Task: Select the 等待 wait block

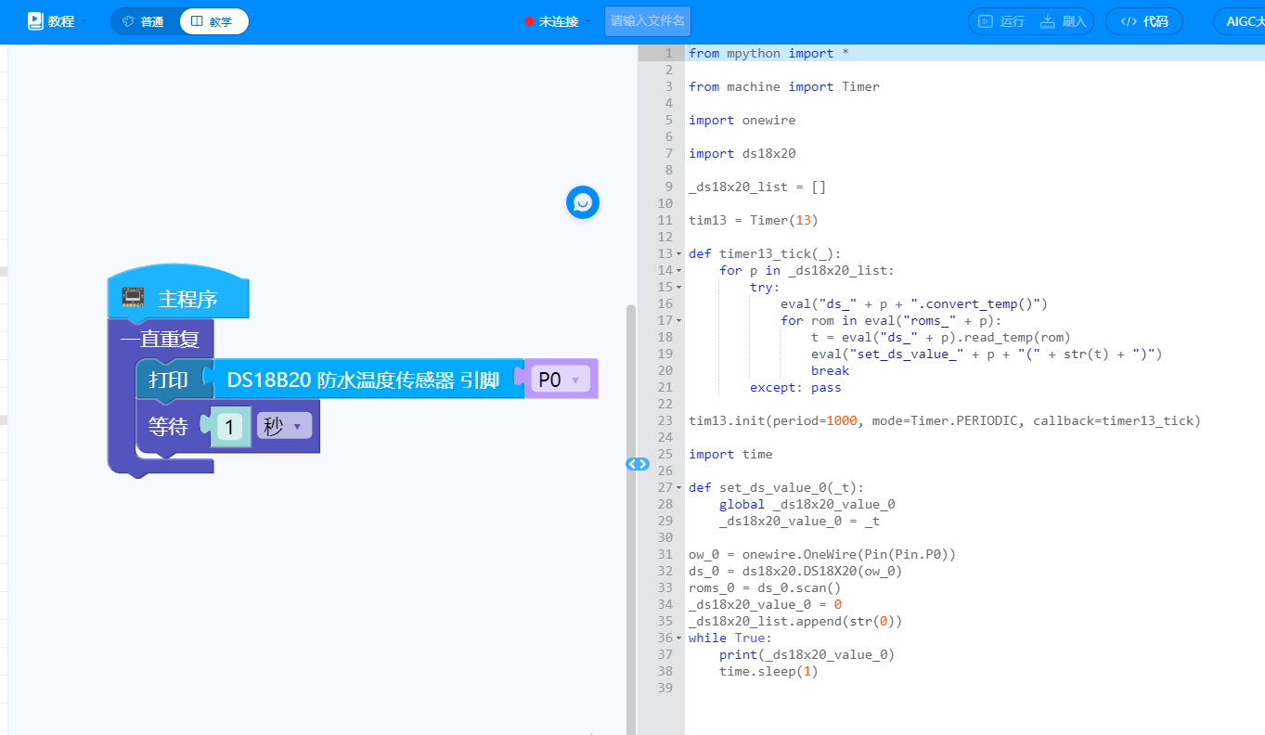Action: pos(169,426)
